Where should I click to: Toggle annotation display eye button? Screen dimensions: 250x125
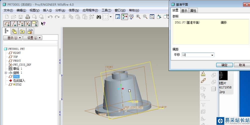point(34,23)
